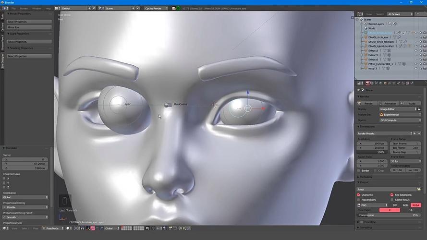Open the Render Presets dropdown

pos(385,133)
